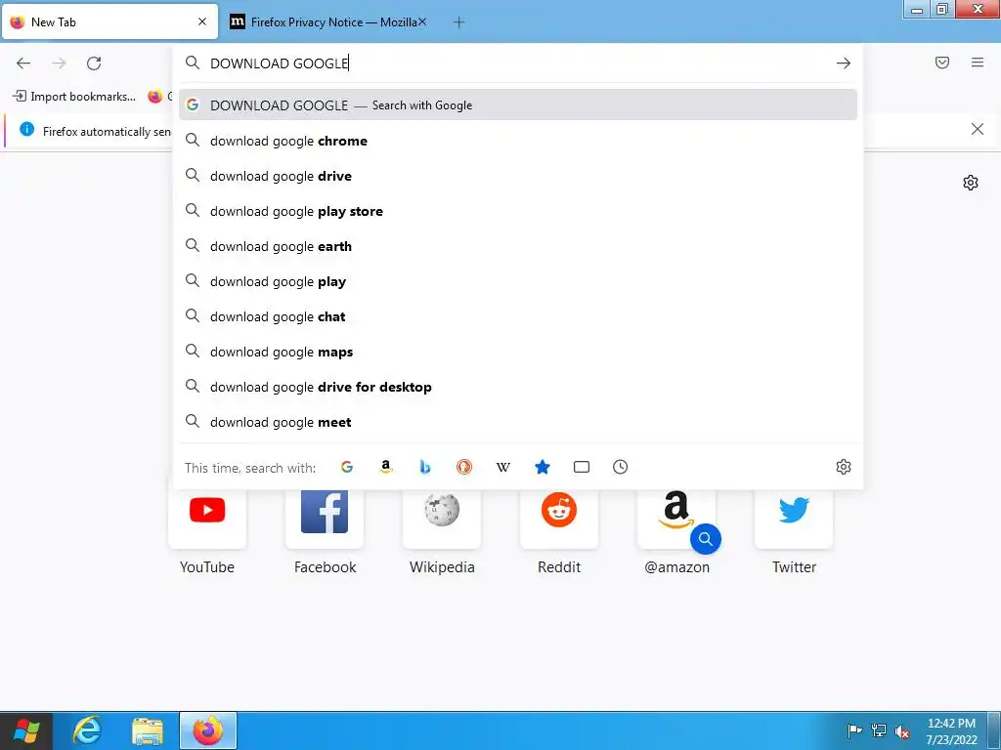Open Action Center flag in system tray
This screenshot has height=750, width=1001.
click(854, 730)
